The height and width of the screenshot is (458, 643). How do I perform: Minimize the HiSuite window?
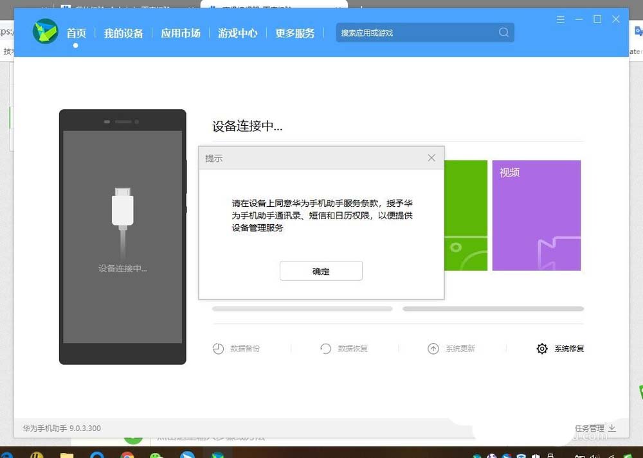point(579,19)
